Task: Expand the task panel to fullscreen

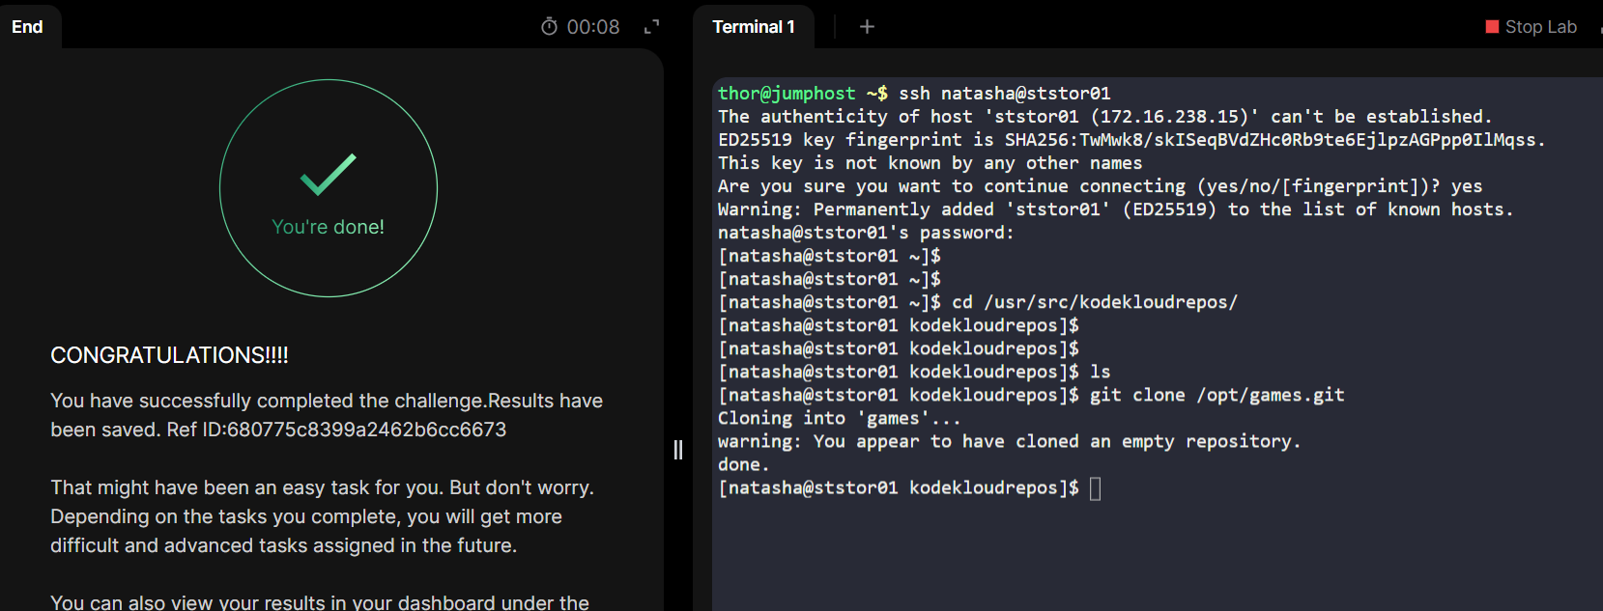Action: pos(652,27)
